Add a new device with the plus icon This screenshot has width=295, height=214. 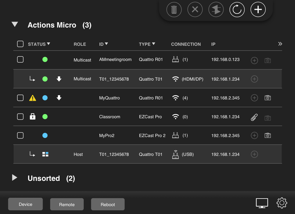coord(258,9)
